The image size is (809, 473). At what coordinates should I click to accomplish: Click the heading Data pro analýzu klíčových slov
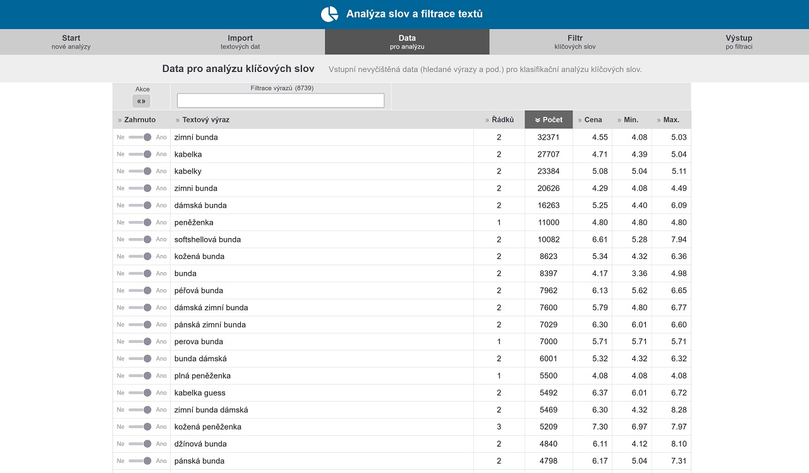(x=238, y=69)
